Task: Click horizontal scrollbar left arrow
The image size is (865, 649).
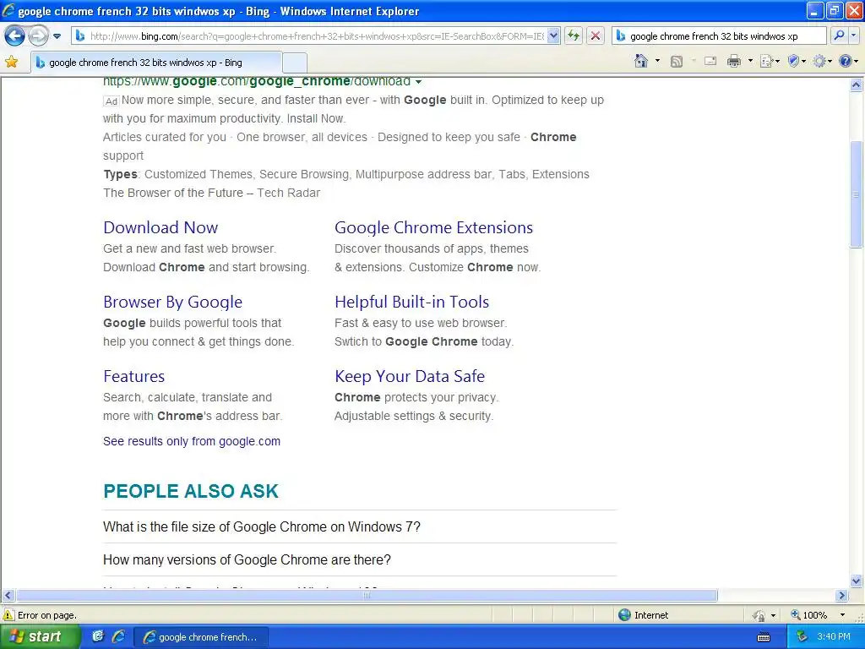Action: (8, 596)
